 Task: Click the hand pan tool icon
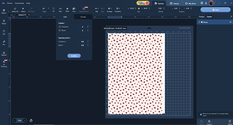pos(31,121)
